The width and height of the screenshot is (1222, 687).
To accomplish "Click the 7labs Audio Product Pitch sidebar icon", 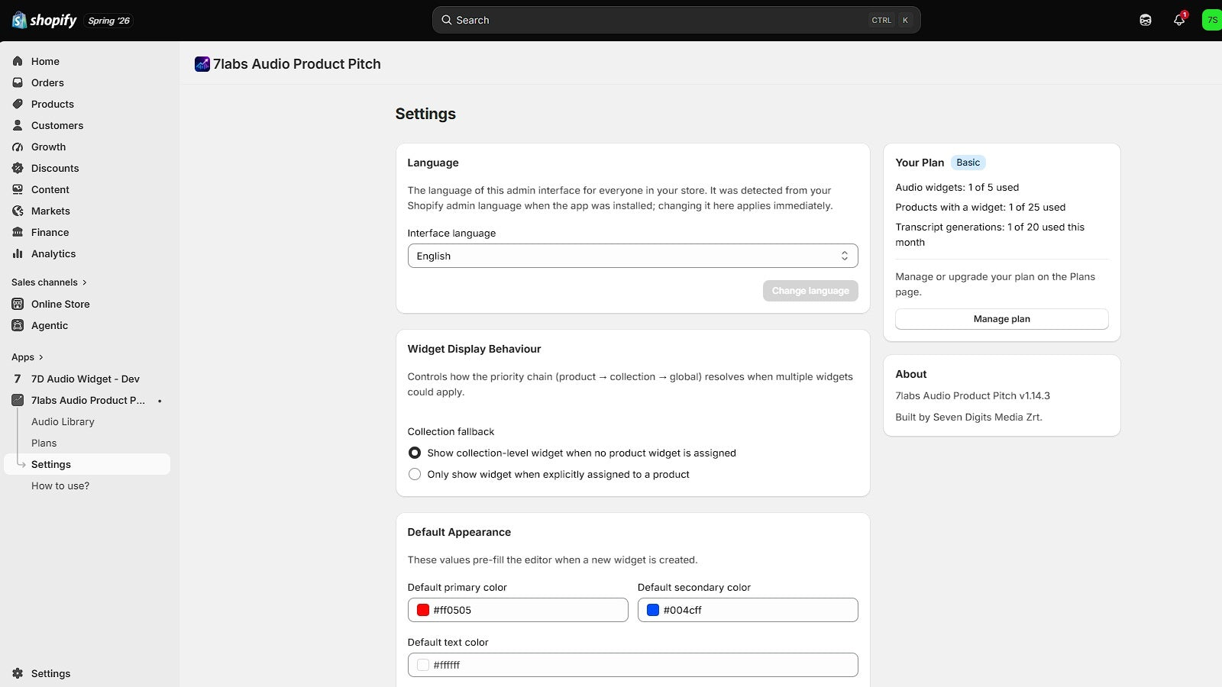I will [18, 400].
